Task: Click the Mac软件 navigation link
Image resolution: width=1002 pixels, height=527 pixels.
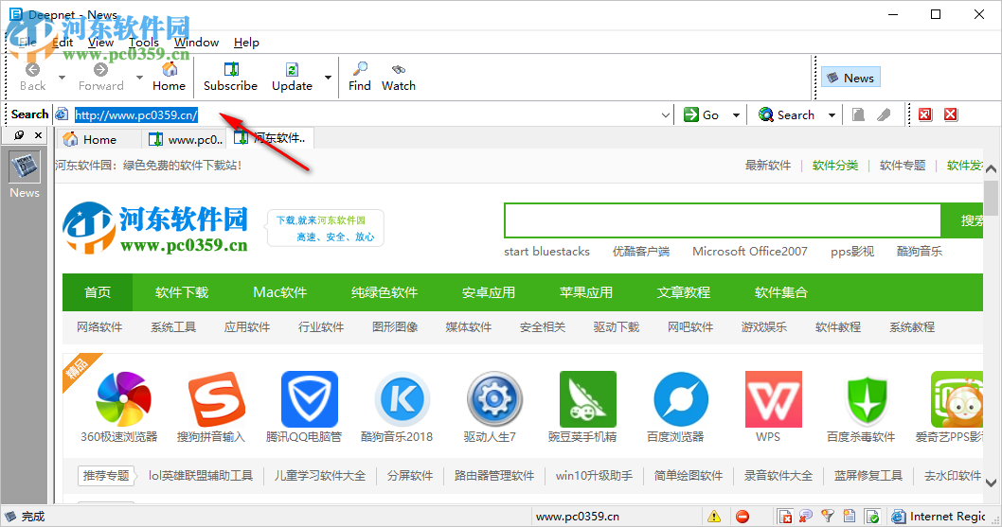Action: [280, 292]
